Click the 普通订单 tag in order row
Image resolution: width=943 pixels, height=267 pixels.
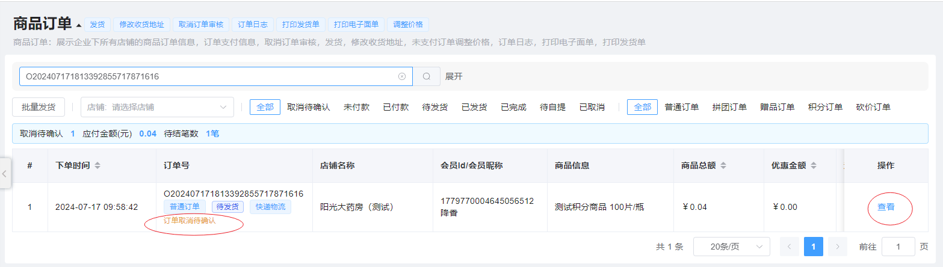click(x=185, y=207)
